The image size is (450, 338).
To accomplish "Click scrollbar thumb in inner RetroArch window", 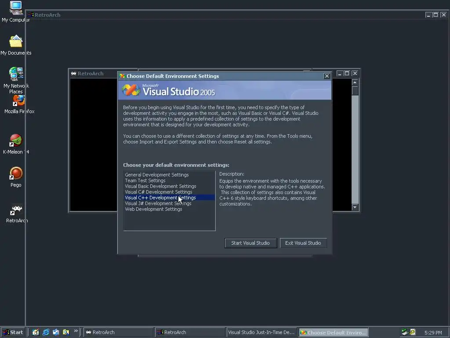I will click(355, 91).
